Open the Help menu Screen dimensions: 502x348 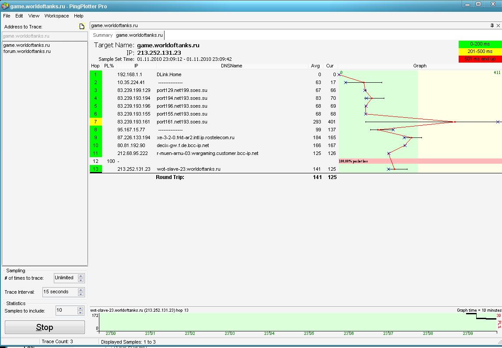click(78, 16)
